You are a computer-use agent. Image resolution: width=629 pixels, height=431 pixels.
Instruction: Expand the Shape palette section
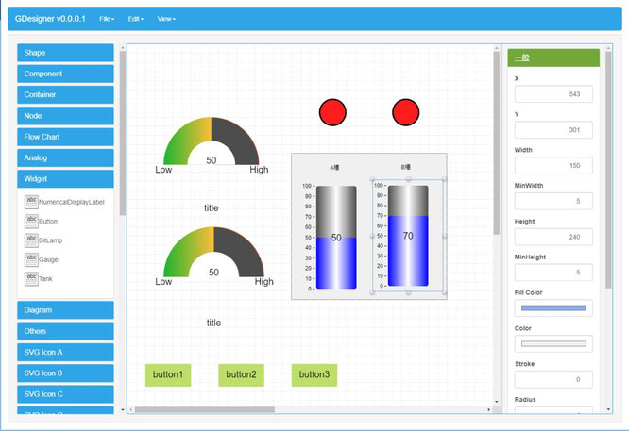(65, 53)
